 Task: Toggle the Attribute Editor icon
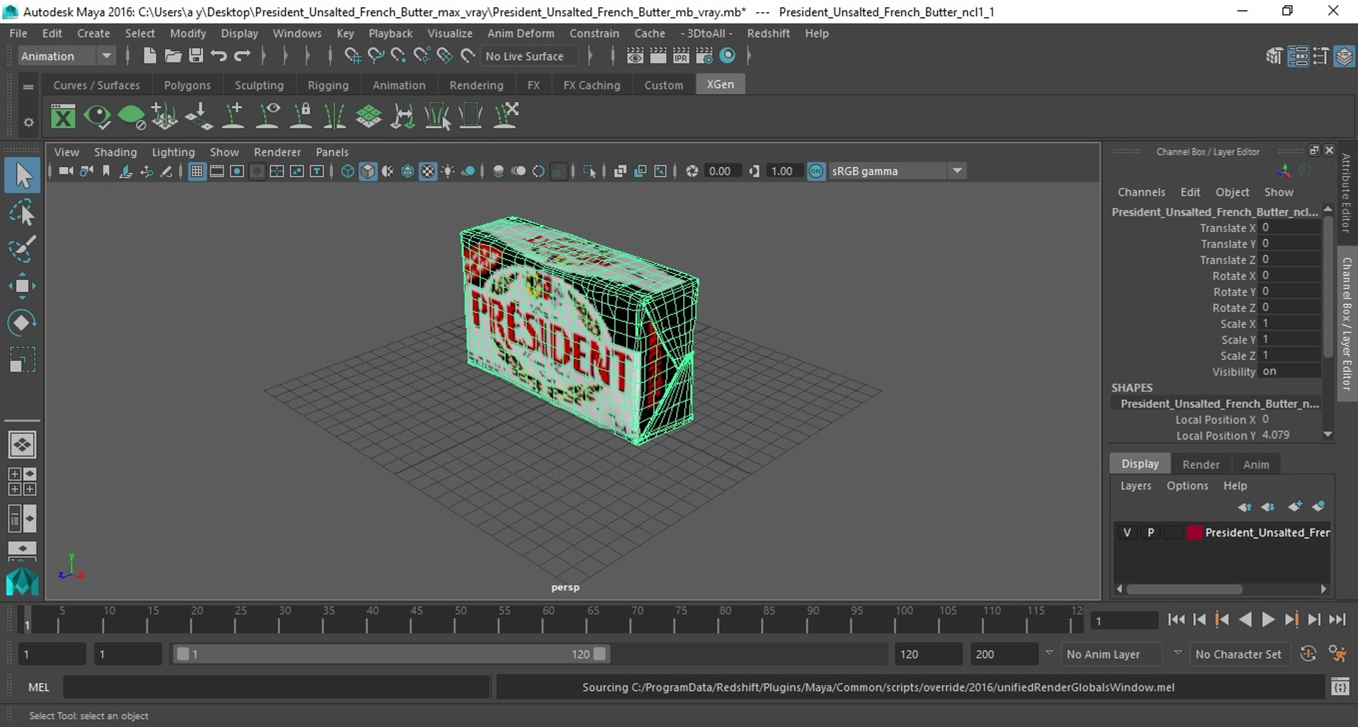tap(1298, 57)
